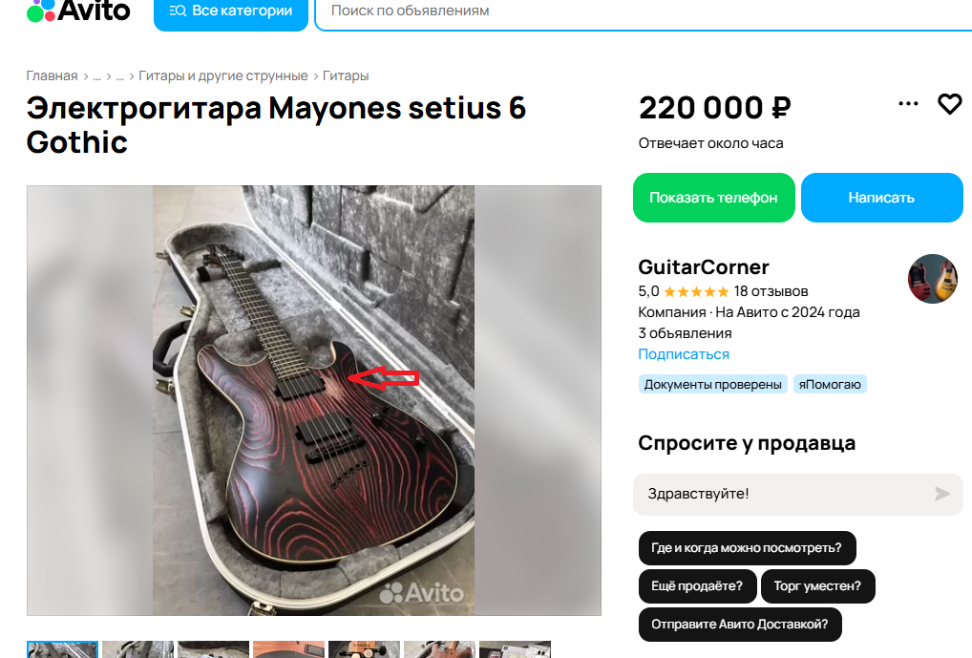Open the three-dots more options menu

908,103
